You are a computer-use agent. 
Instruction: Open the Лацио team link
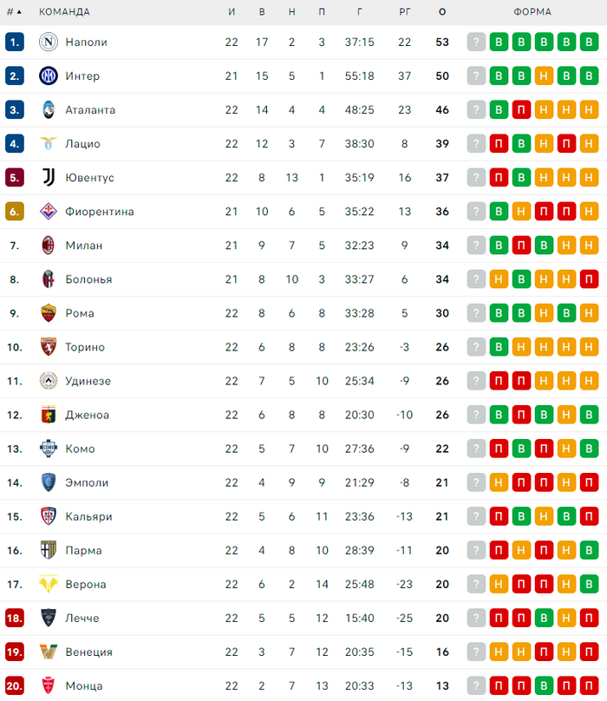pyautogui.click(x=82, y=143)
